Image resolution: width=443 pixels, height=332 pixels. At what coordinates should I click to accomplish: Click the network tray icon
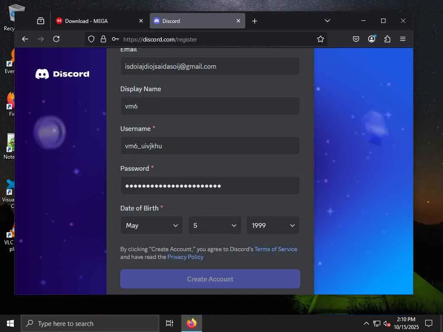[x=377, y=323]
